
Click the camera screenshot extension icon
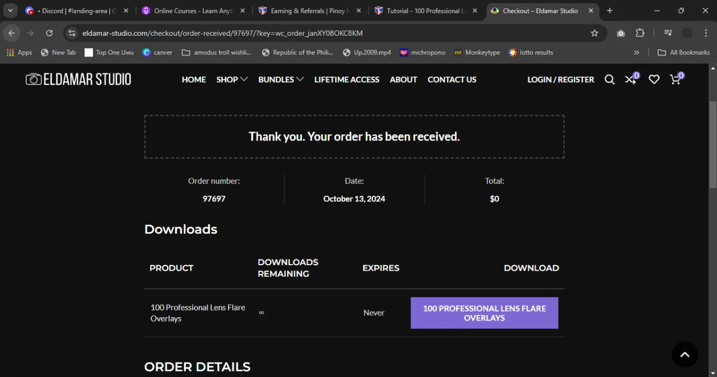pos(621,33)
